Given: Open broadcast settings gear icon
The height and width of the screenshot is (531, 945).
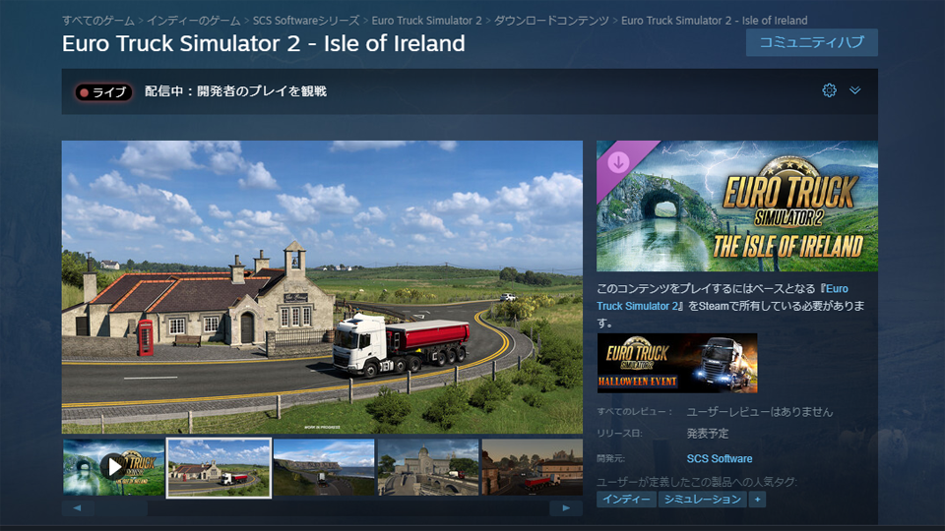Looking at the screenshot, I should [829, 90].
